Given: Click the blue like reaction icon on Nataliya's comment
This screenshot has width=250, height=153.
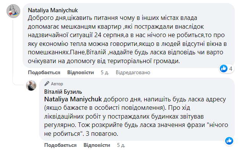Looking at the screenshot, I should click(x=234, y=68).
